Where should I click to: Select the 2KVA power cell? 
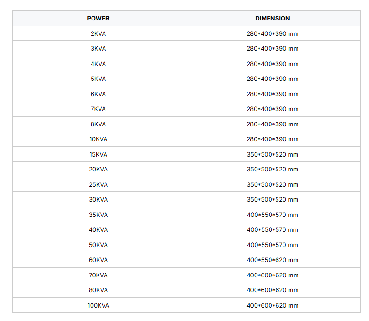[98, 33]
